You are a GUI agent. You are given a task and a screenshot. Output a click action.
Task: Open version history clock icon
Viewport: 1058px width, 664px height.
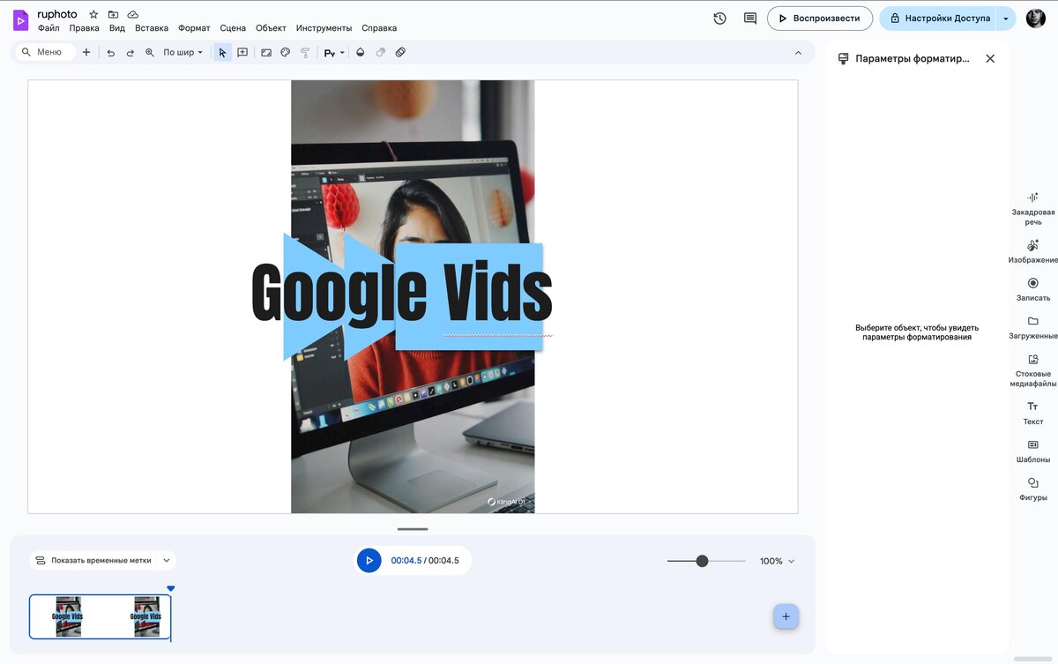coord(719,19)
